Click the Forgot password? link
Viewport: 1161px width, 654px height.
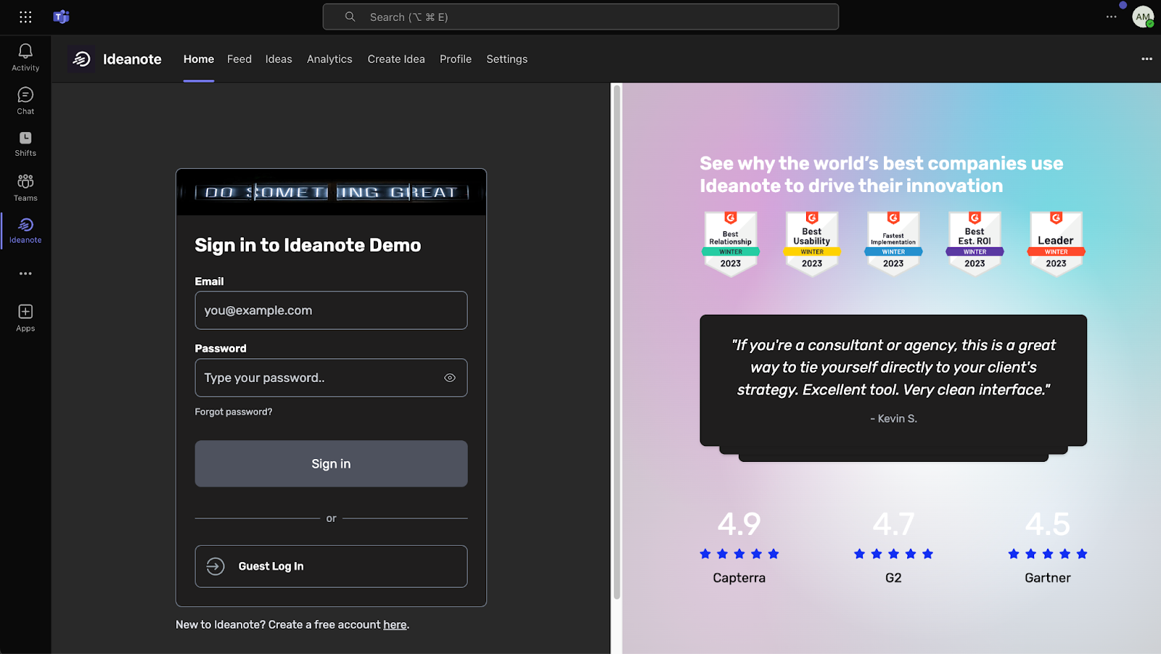[x=234, y=412]
